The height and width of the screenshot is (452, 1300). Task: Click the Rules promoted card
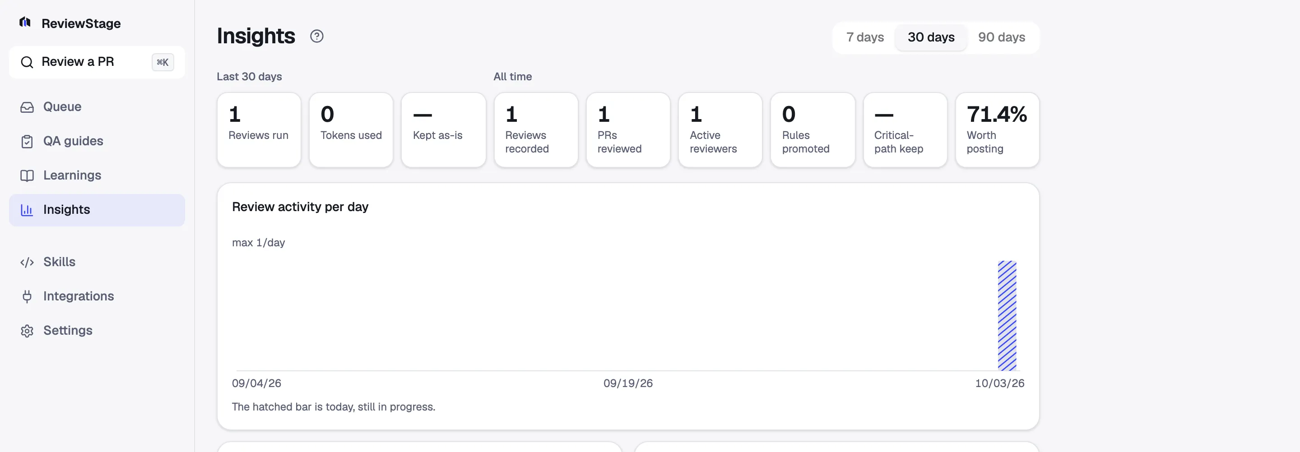813,129
